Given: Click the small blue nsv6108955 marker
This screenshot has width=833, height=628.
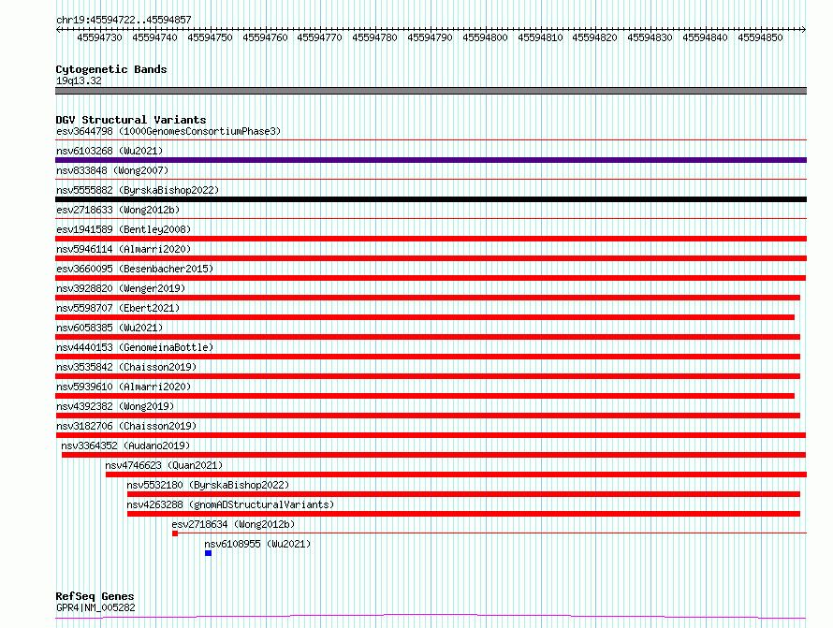Looking at the screenshot, I should click(208, 553).
